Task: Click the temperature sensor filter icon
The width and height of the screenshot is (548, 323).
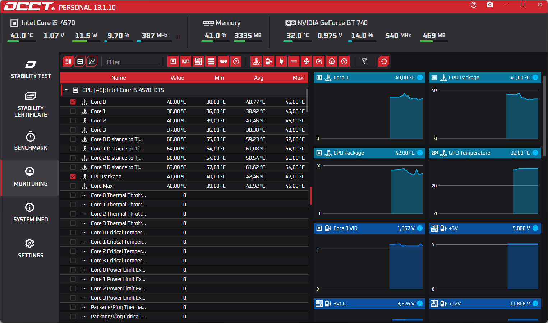Action: pos(256,61)
